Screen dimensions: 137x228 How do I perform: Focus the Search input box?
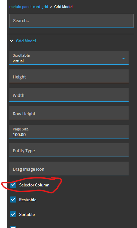click(x=72, y=20)
